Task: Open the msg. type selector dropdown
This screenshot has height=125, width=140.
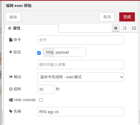Action: pos(49,52)
